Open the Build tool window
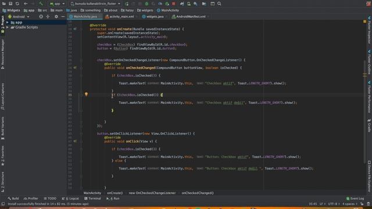Viewport: 372px width, 209px height. click(13, 199)
